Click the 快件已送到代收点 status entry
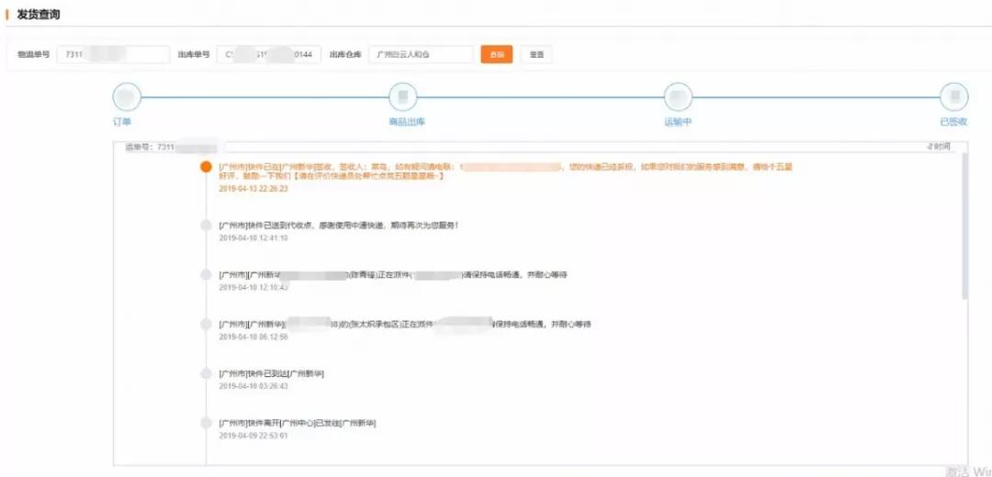Image resolution: width=992 pixels, height=477 pixels. [338, 225]
